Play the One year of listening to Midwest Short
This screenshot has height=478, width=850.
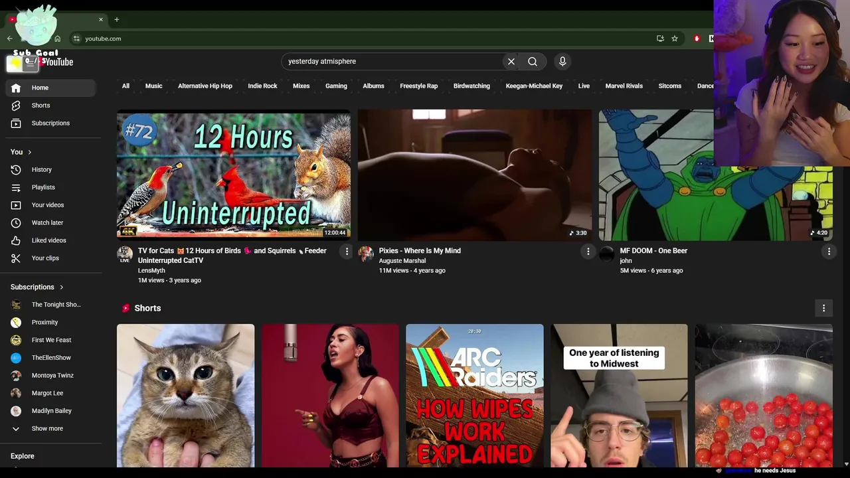click(619, 396)
